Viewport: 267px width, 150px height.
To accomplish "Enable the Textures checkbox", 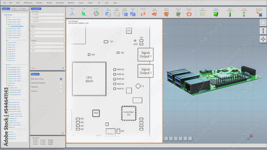I will tap(61, 91).
